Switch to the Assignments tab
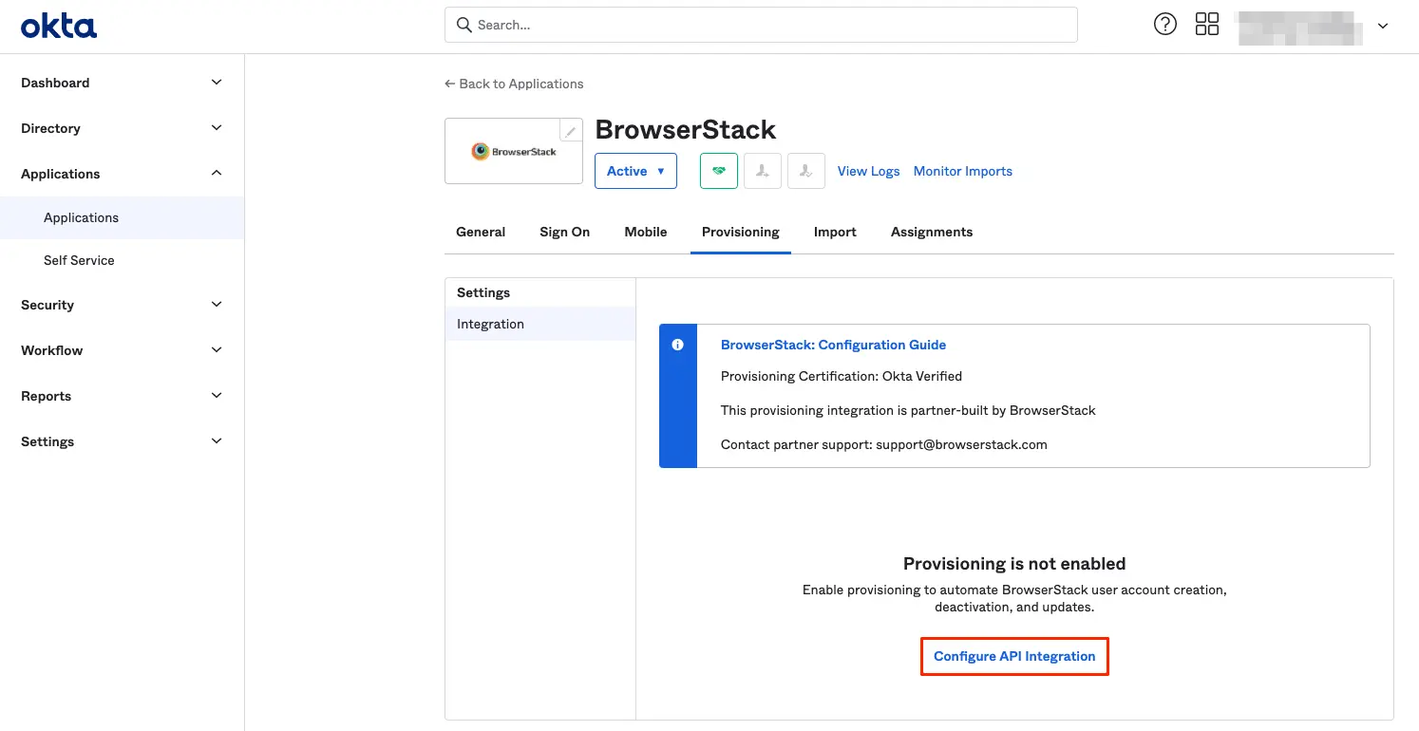The height and width of the screenshot is (731, 1419). pos(931,232)
